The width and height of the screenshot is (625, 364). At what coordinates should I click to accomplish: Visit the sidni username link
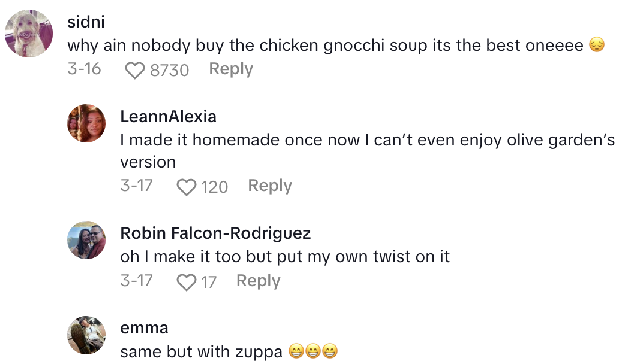[x=86, y=22]
